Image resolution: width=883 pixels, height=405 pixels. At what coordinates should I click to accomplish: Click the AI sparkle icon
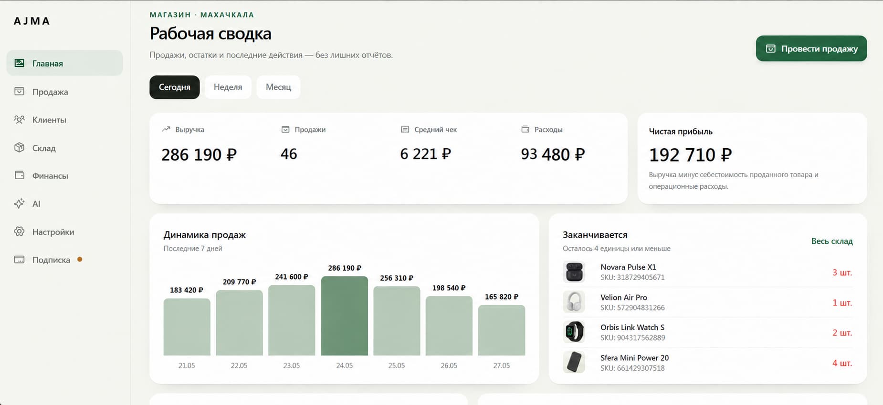coord(19,203)
